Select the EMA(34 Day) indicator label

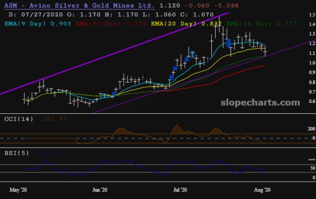pos(249,23)
